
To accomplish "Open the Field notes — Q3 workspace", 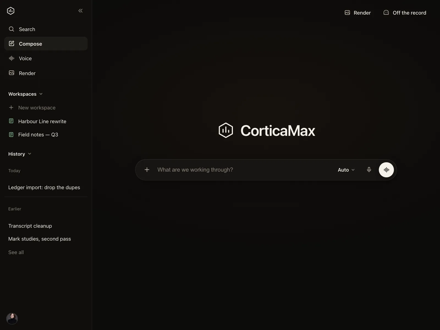I will click(33, 134).
